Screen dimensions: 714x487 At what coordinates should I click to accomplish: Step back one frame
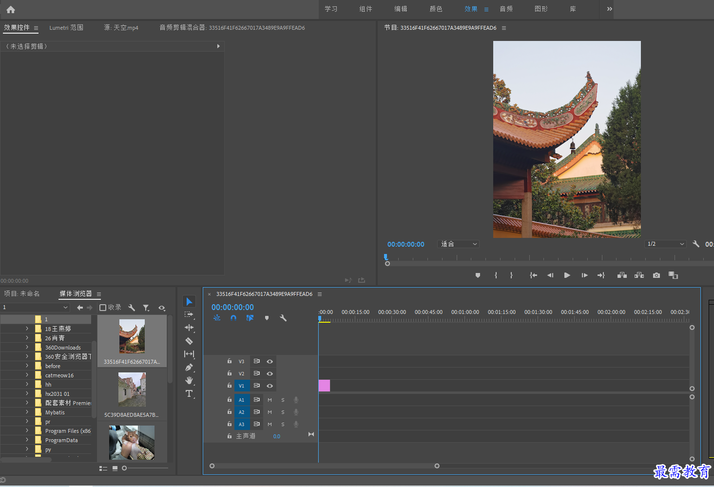550,275
